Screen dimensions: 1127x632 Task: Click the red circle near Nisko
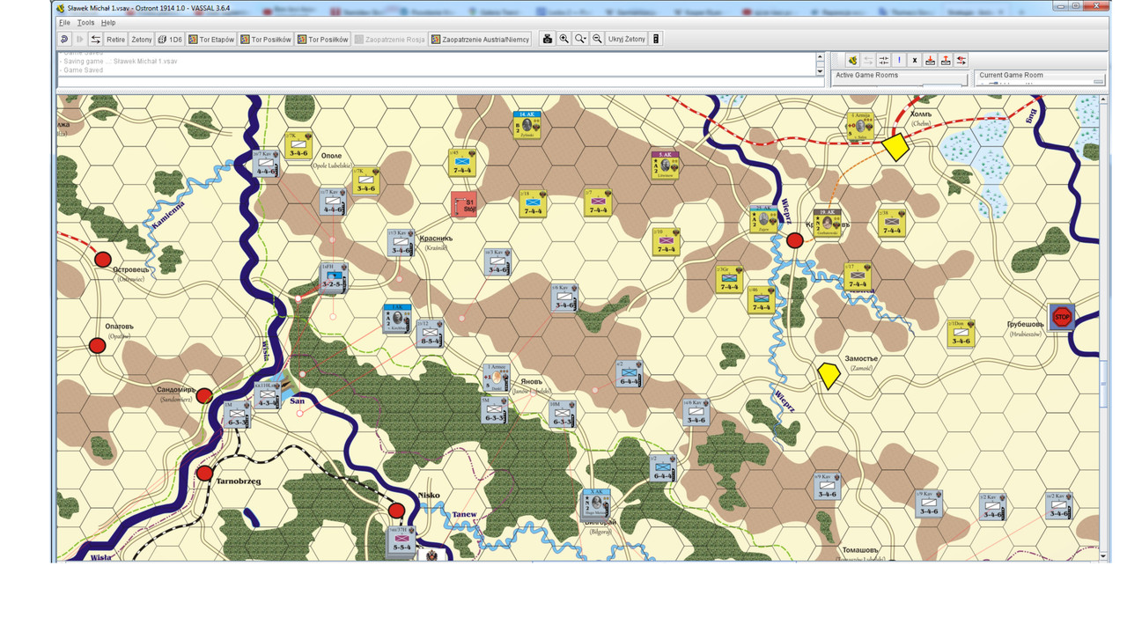[x=396, y=510]
